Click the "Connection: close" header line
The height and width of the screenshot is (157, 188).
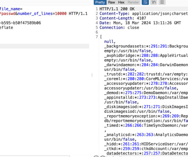(119, 27)
